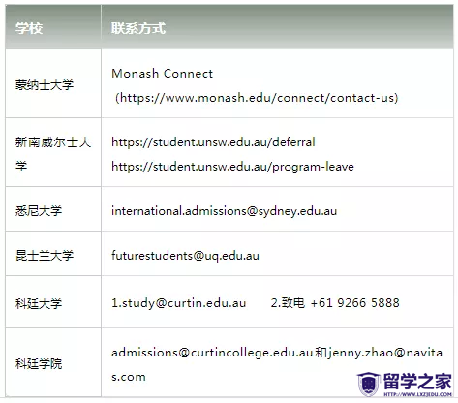Click the study@curtin.edu.au email
The width and height of the screenshot is (458, 403).
(x=184, y=303)
